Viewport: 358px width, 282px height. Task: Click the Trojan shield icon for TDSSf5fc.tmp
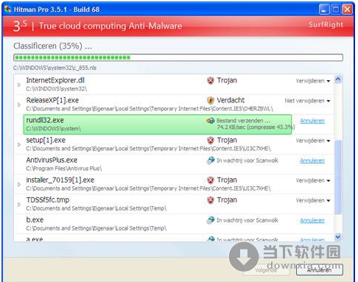[x=211, y=200]
